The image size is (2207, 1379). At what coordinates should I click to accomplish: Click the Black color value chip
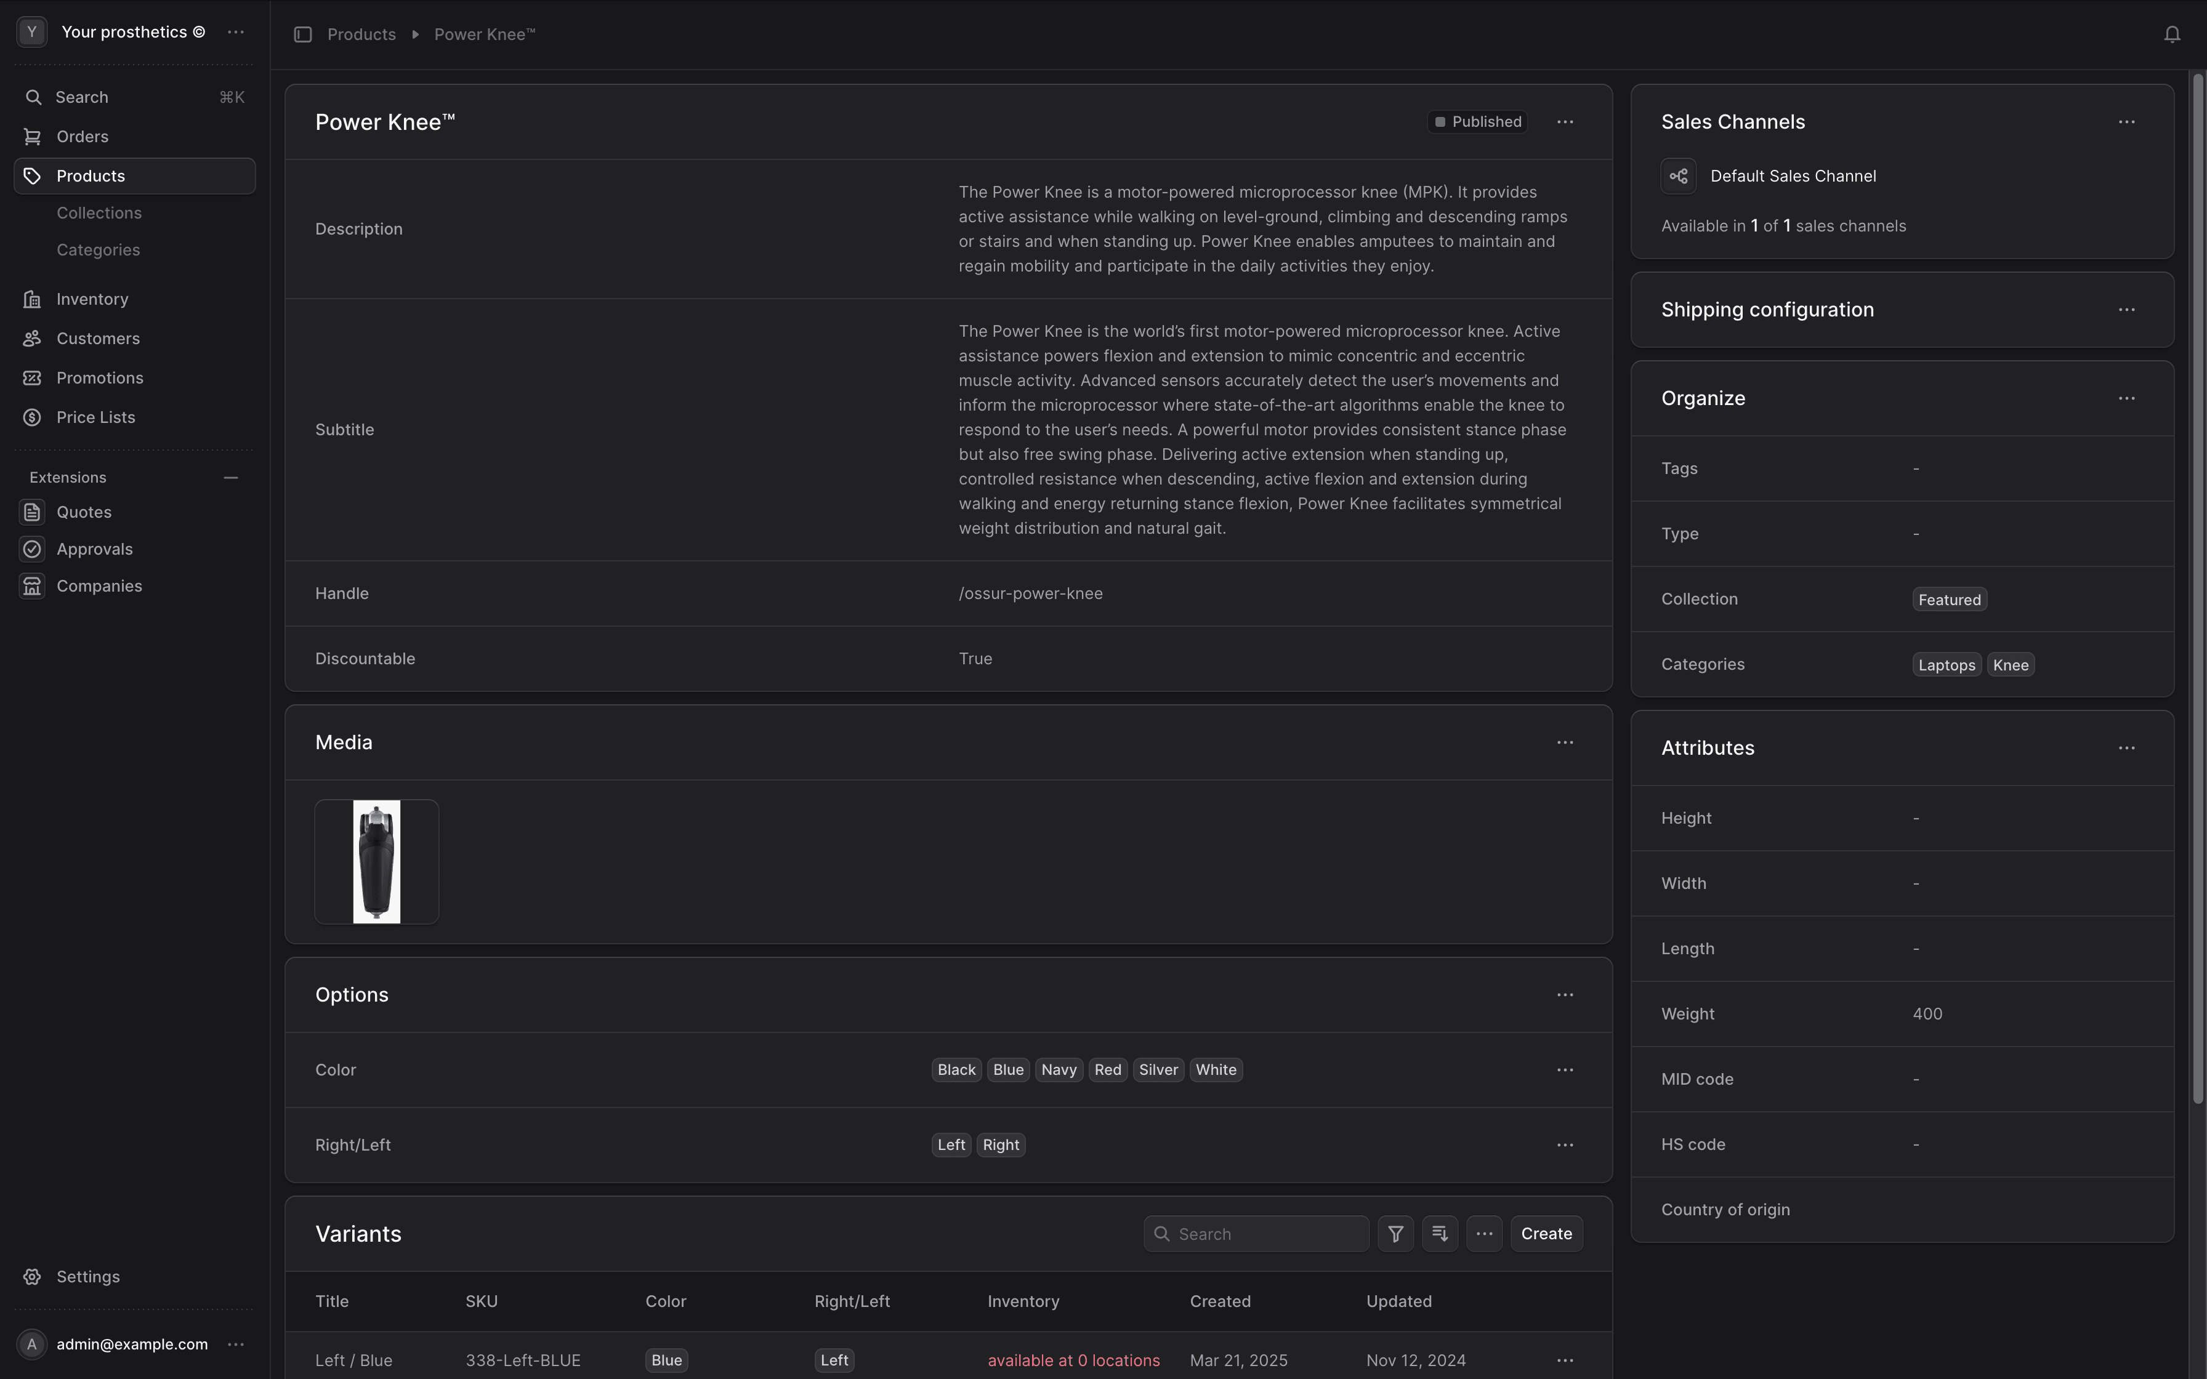point(957,1070)
